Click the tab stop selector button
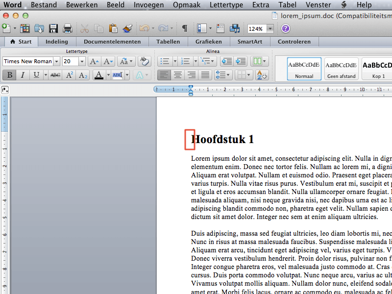The width and height of the screenshot is (392, 294). pyautogui.click(x=5, y=90)
